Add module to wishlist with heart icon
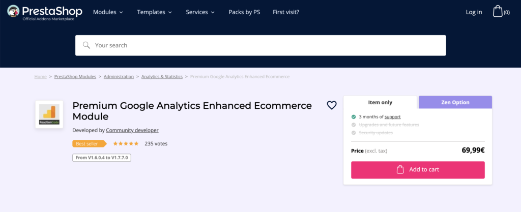Image resolution: width=521 pixels, height=212 pixels. pyautogui.click(x=332, y=105)
